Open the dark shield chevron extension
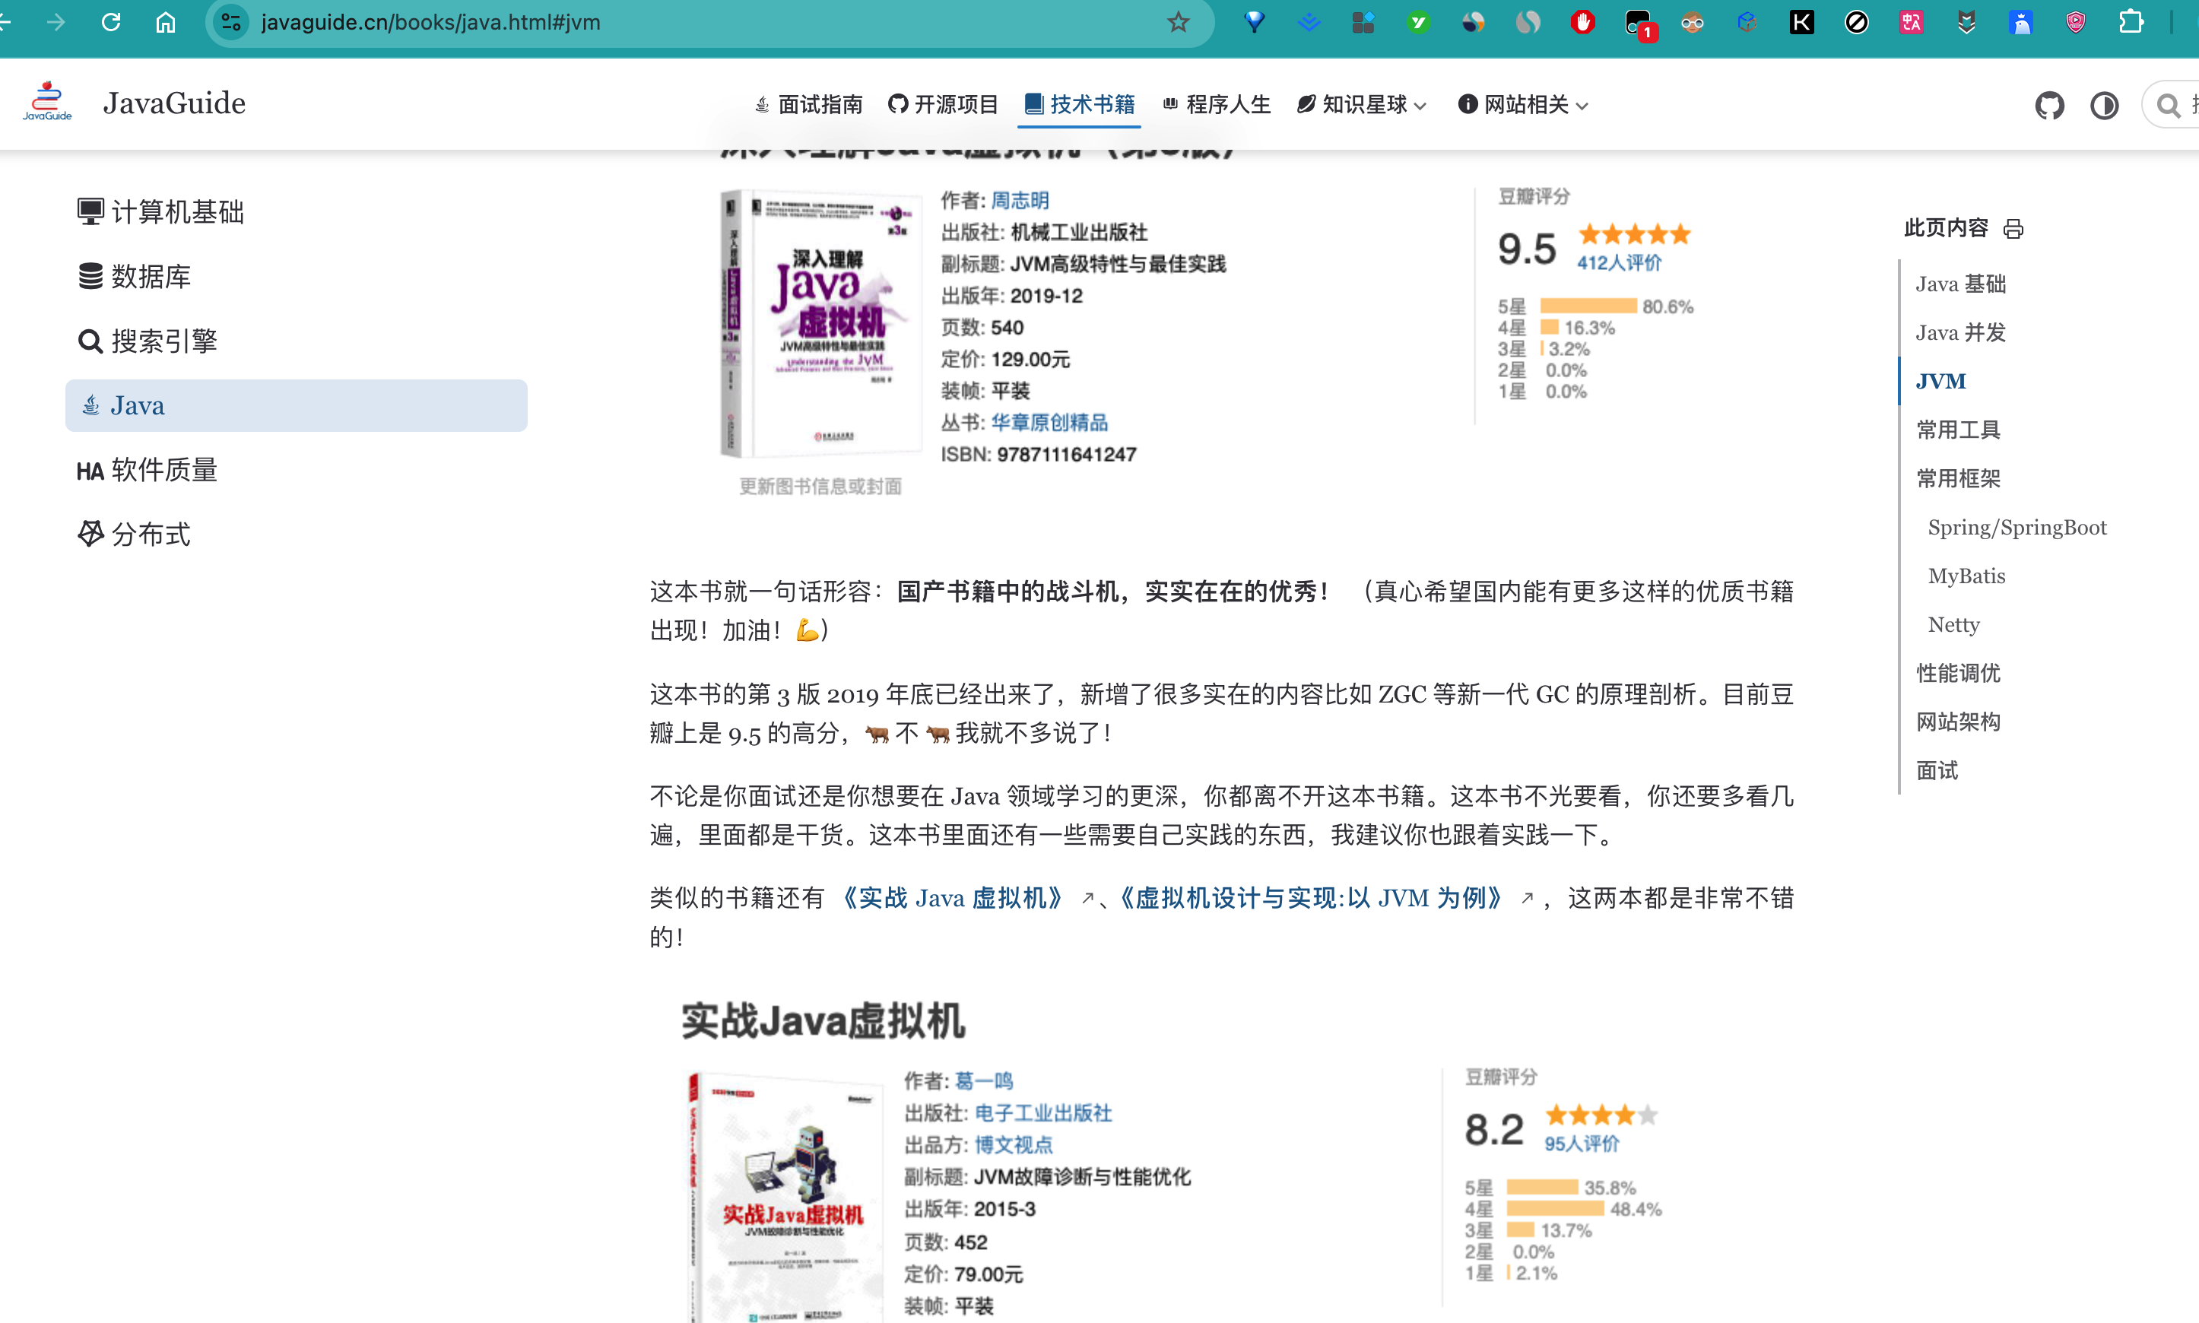The height and width of the screenshot is (1323, 2199). pyautogui.click(x=1966, y=22)
